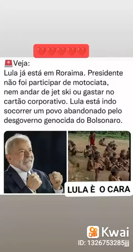This screenshot has height=252, width=133.
Task: Click the orange Kwai camera logo icon
Action: pos(93,232)
